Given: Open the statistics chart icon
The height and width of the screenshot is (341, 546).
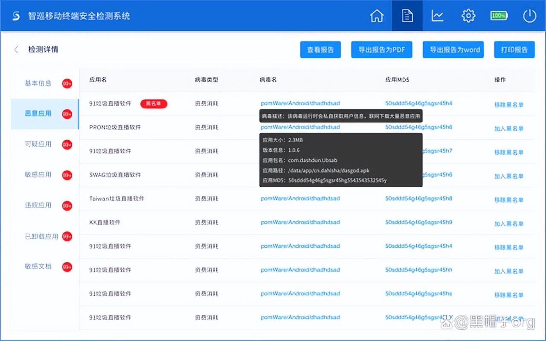Looking at the screenshot, I should click(437, 15).
